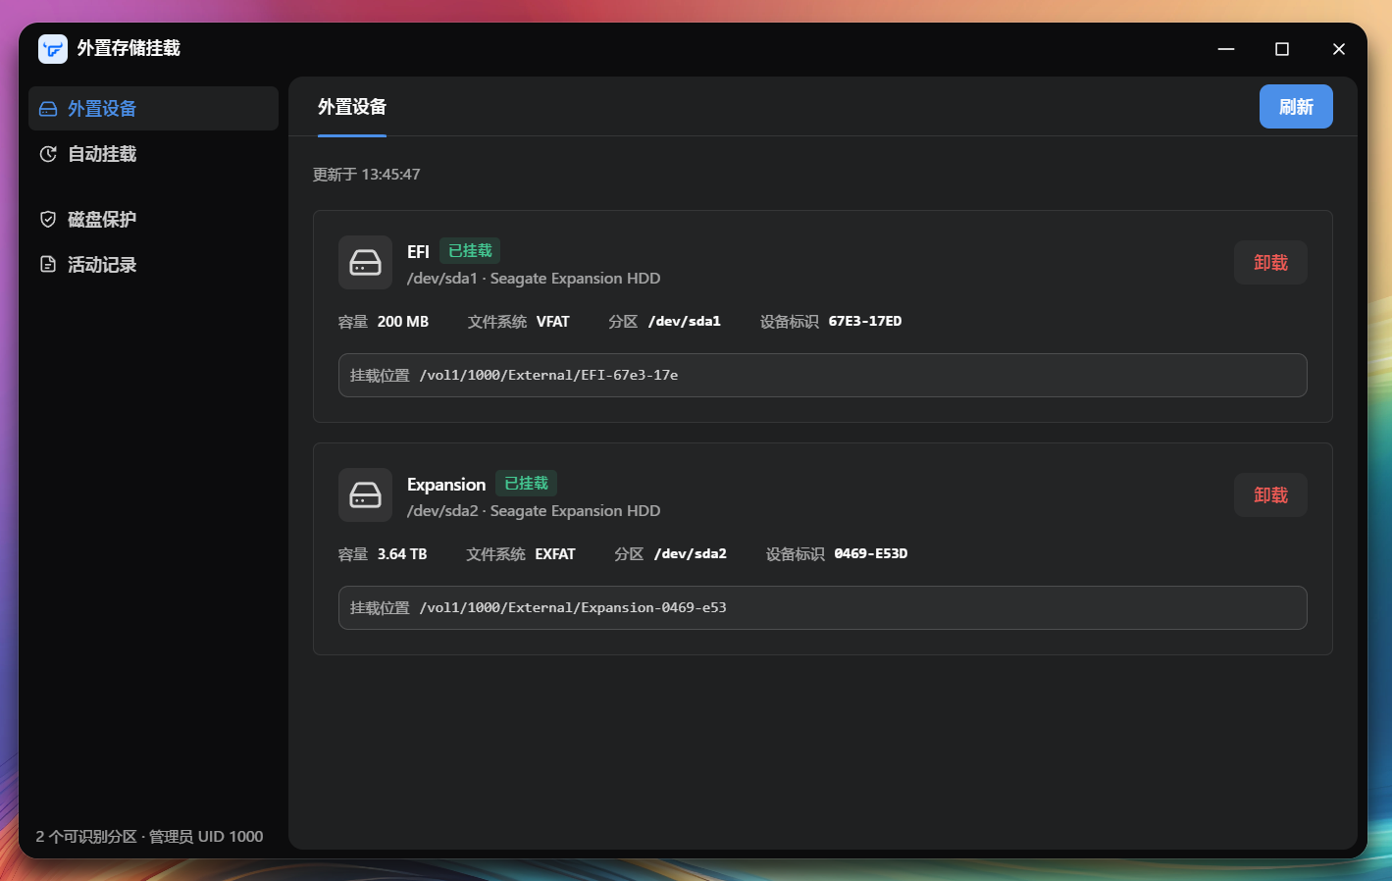Click the 刷新 button

[1296, 106]
